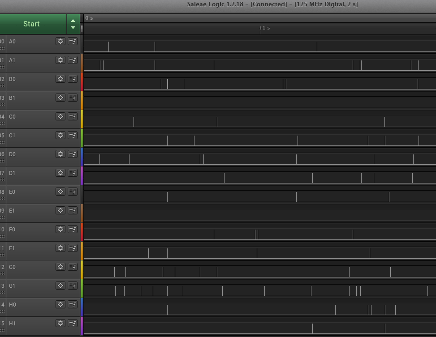Click the 0 s time ruler label

pos(89,18)
